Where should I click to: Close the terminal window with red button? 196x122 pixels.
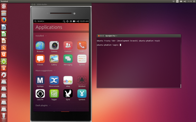click(x=99, y=36)
